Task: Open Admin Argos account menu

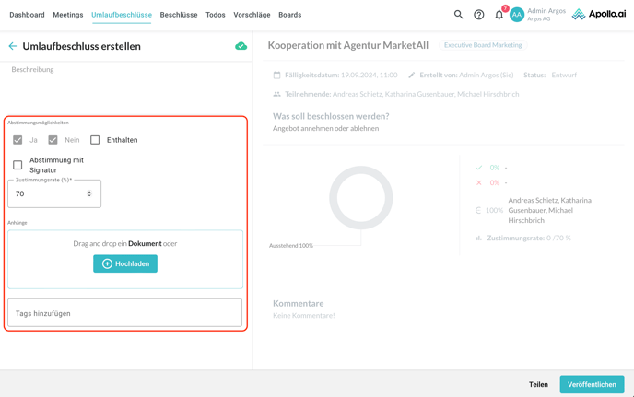Action: [x=546, y=15]
